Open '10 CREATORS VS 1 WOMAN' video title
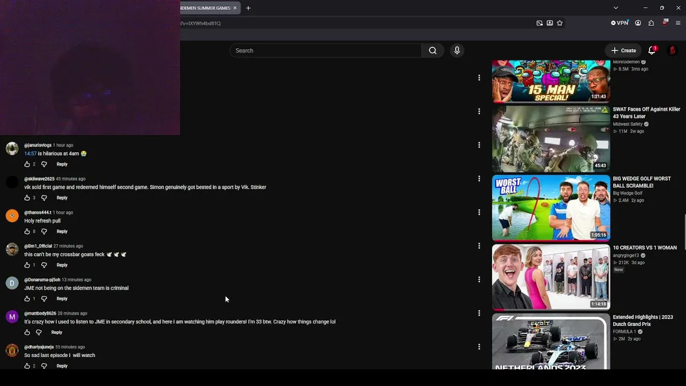This screenshot has height=386, width=686. click(x=645, y=248)
